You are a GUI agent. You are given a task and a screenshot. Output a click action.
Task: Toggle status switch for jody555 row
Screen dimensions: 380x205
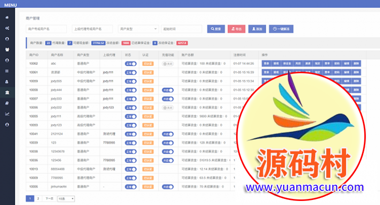(x=131, y=81)
